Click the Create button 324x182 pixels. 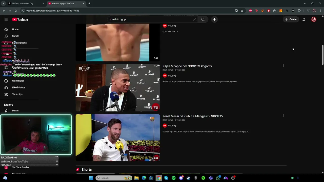click(291, 19)
